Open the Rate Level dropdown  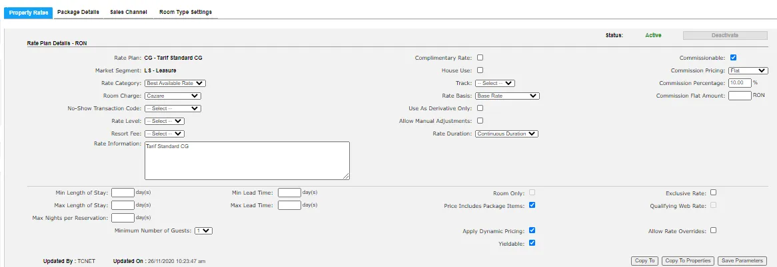(x=165, y=121)
